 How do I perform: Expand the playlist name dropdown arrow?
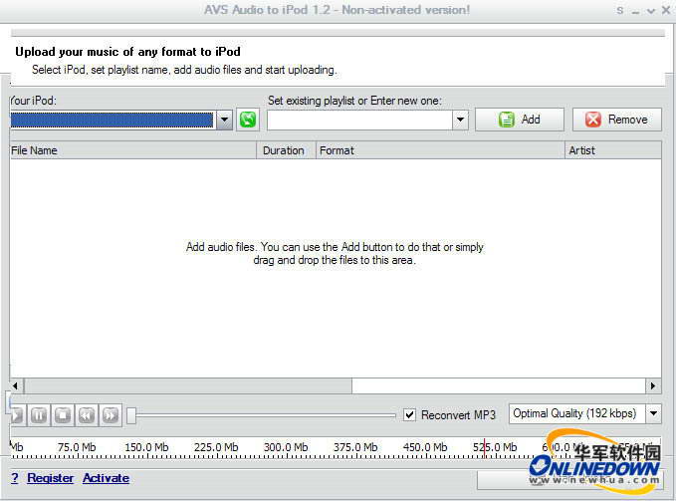pyautogui.click(x=460, y=120)
